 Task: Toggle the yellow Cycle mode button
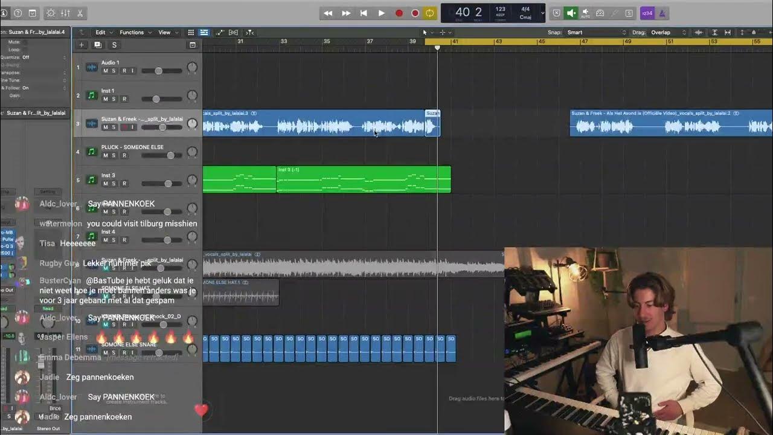[x=429, y=13]
